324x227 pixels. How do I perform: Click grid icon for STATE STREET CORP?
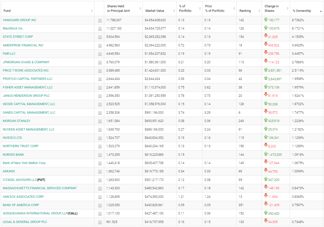100,37
